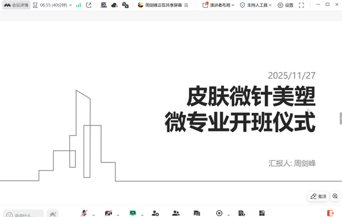This screenshot has height=217, width=342.
Task: Open the members list icon
Action: (x=176, y=213)
